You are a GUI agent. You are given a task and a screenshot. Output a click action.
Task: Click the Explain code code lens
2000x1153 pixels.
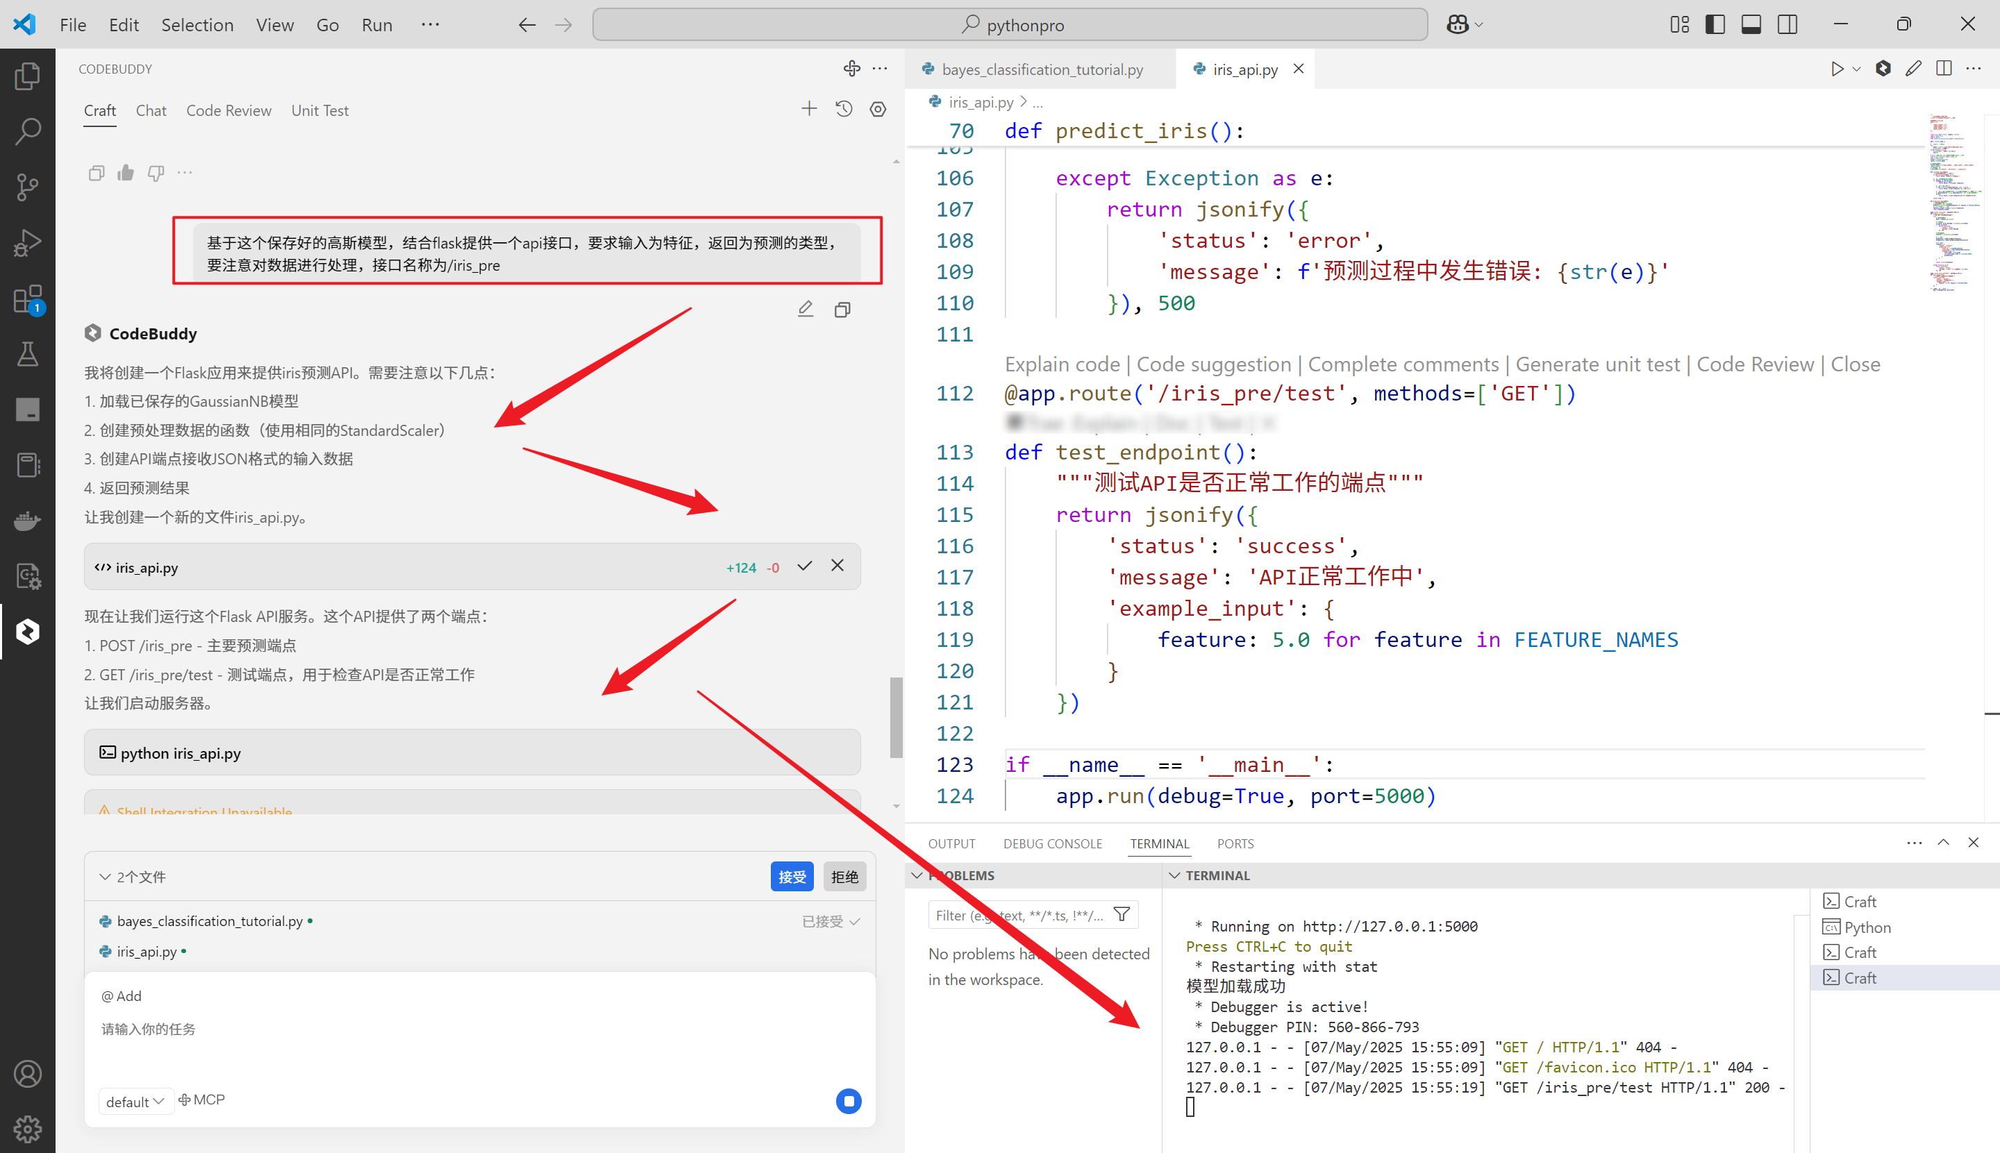(x=1062, y=364)
